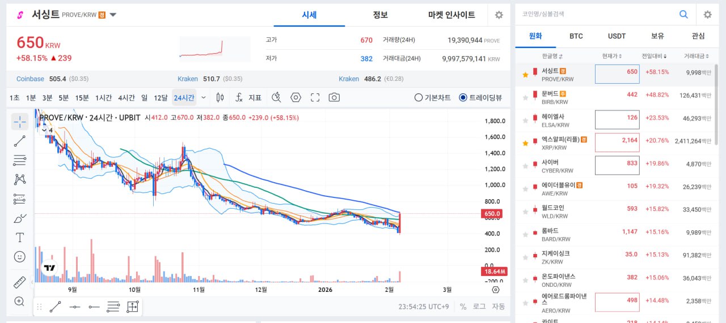This screenshot has width=726, height=323.
Task: Toggle 로그 scale on the chart
Action: [x=479, y=306]
